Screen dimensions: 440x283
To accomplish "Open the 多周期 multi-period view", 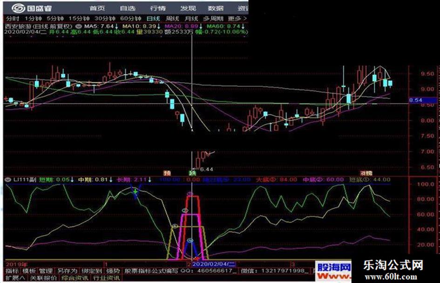I will tap(213, 19).
